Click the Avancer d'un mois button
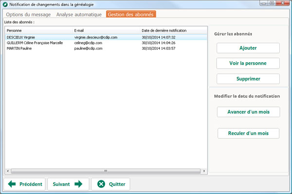This screenshot has width=292, height=194. pos(248,112)
